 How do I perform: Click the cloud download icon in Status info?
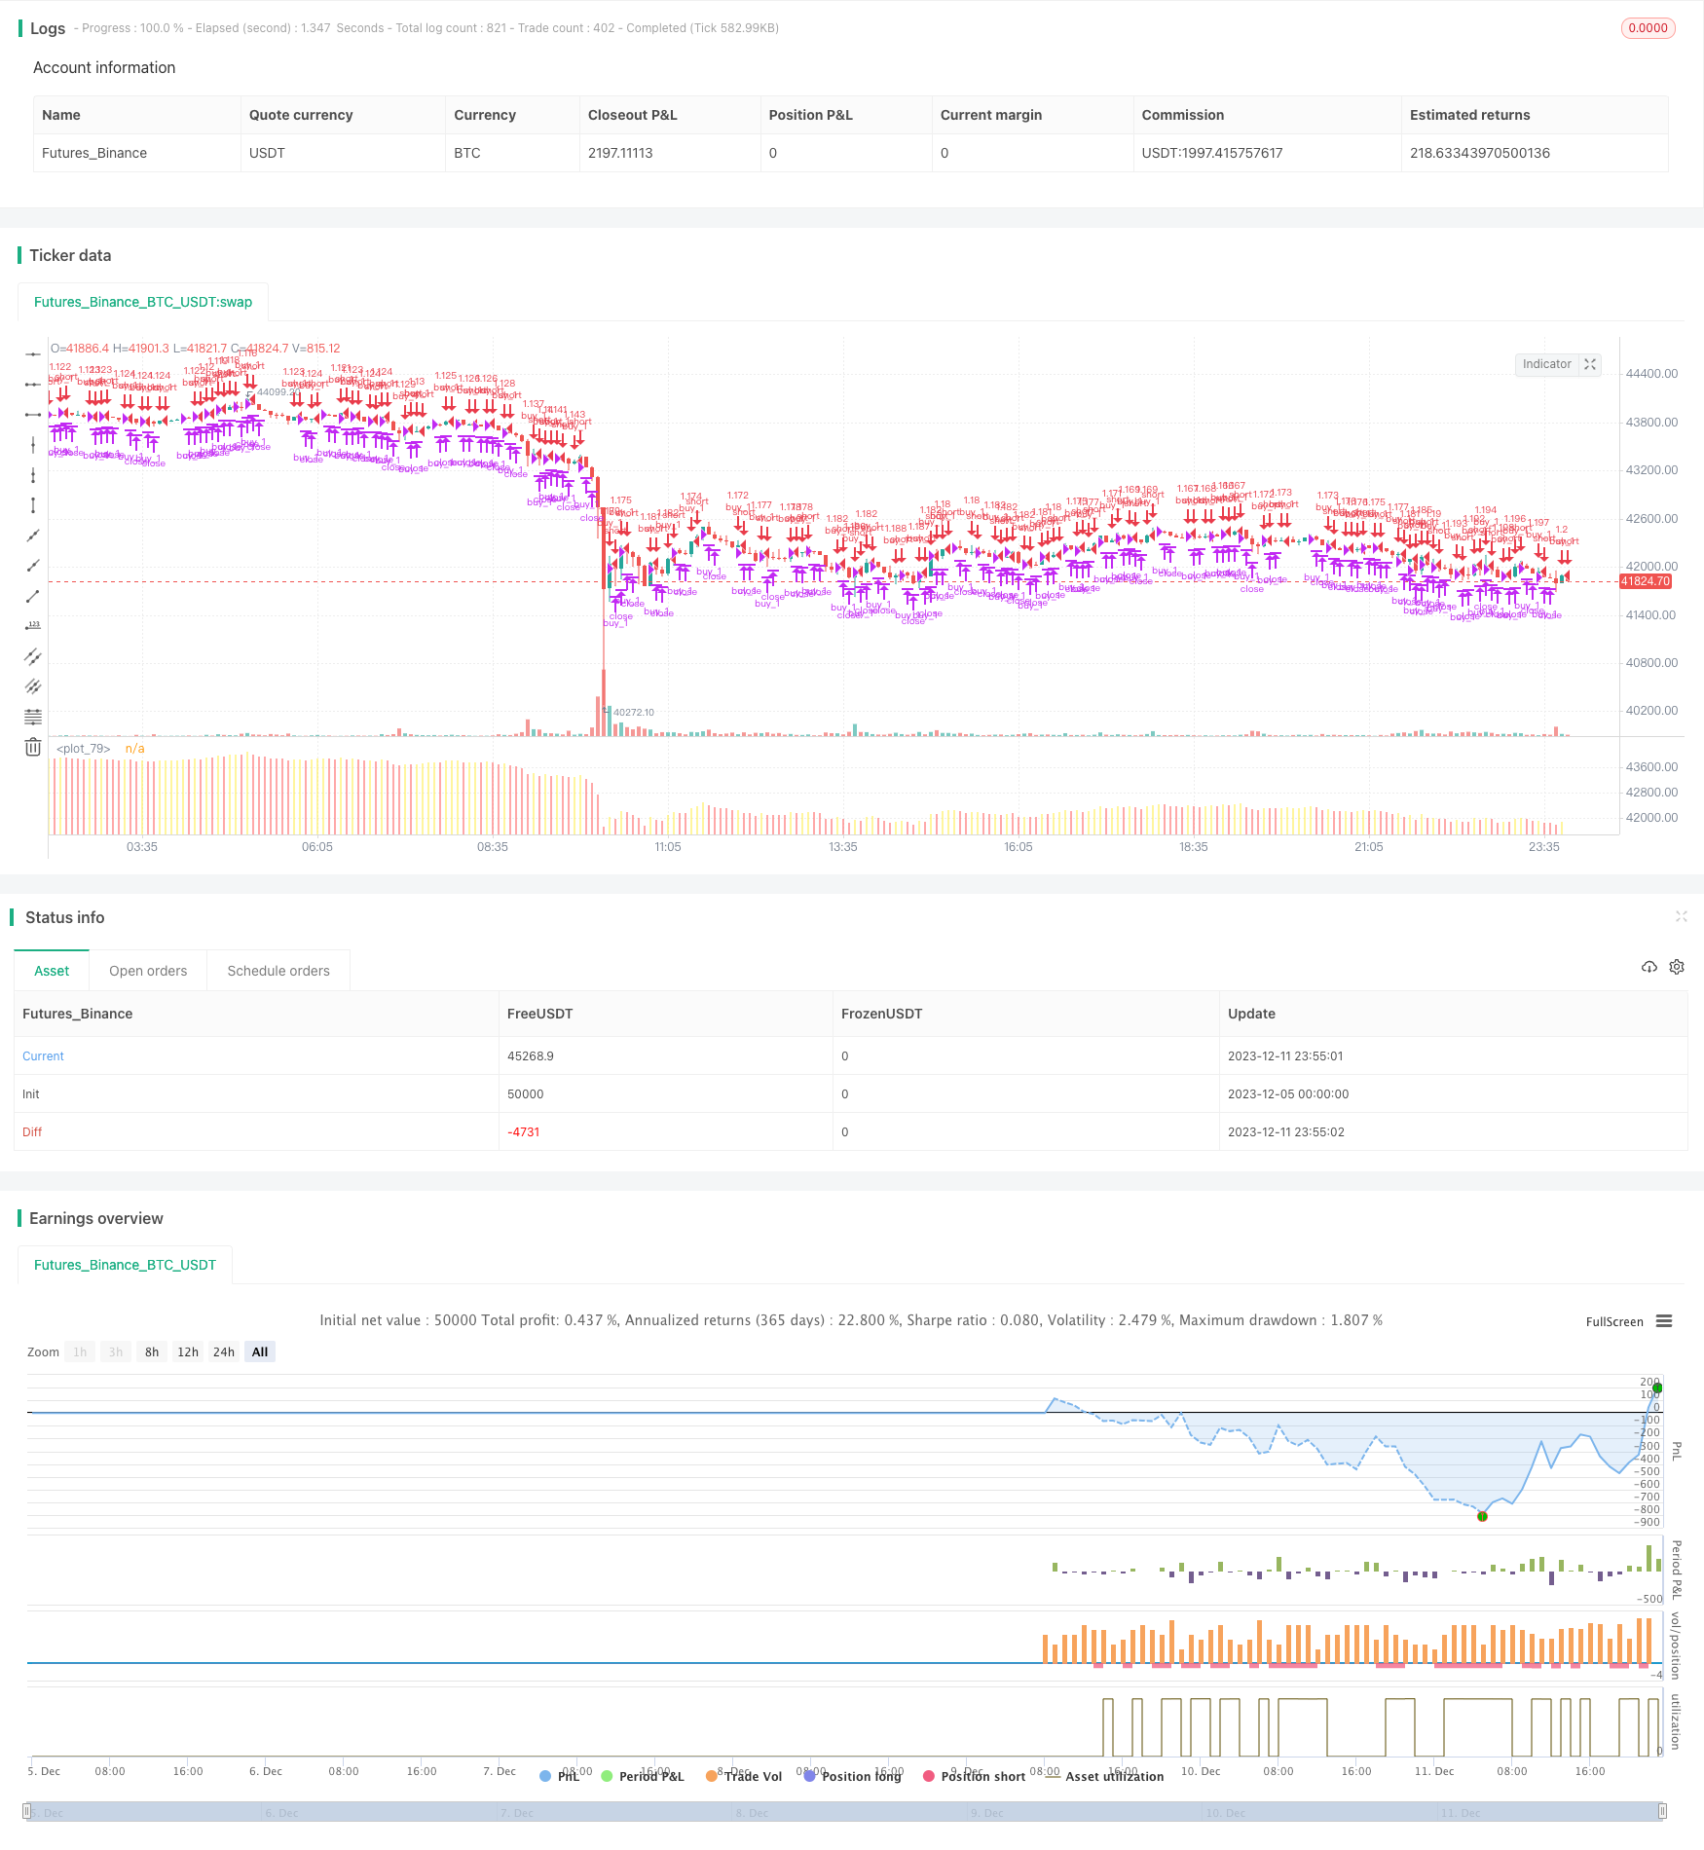click(1649, 967)
